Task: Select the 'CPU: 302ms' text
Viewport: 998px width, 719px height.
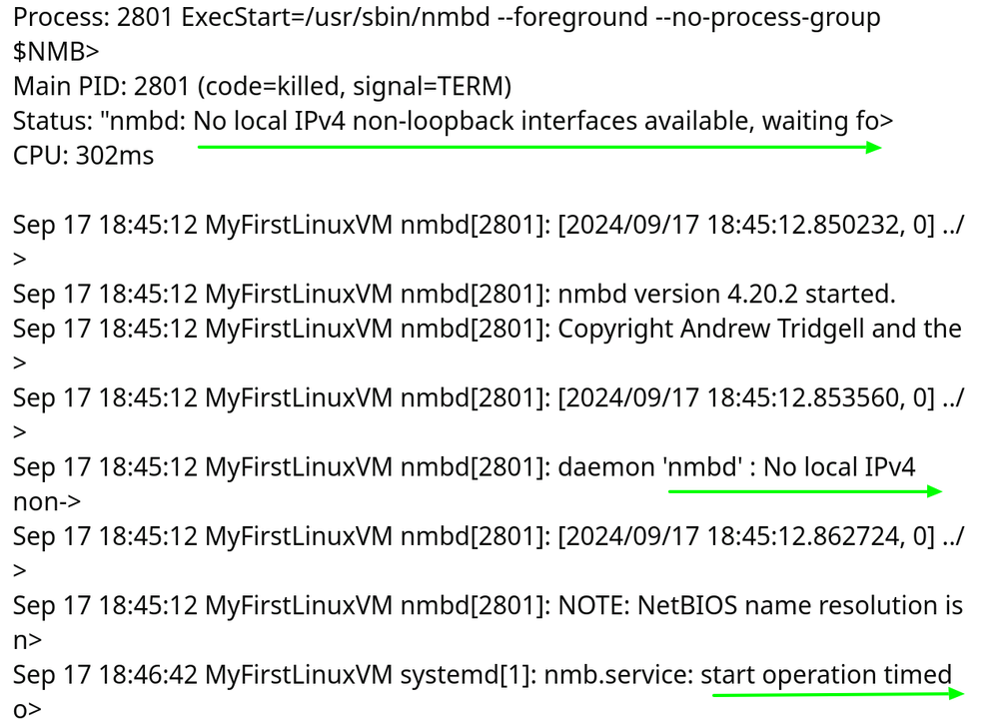Action: coord(84,157)
